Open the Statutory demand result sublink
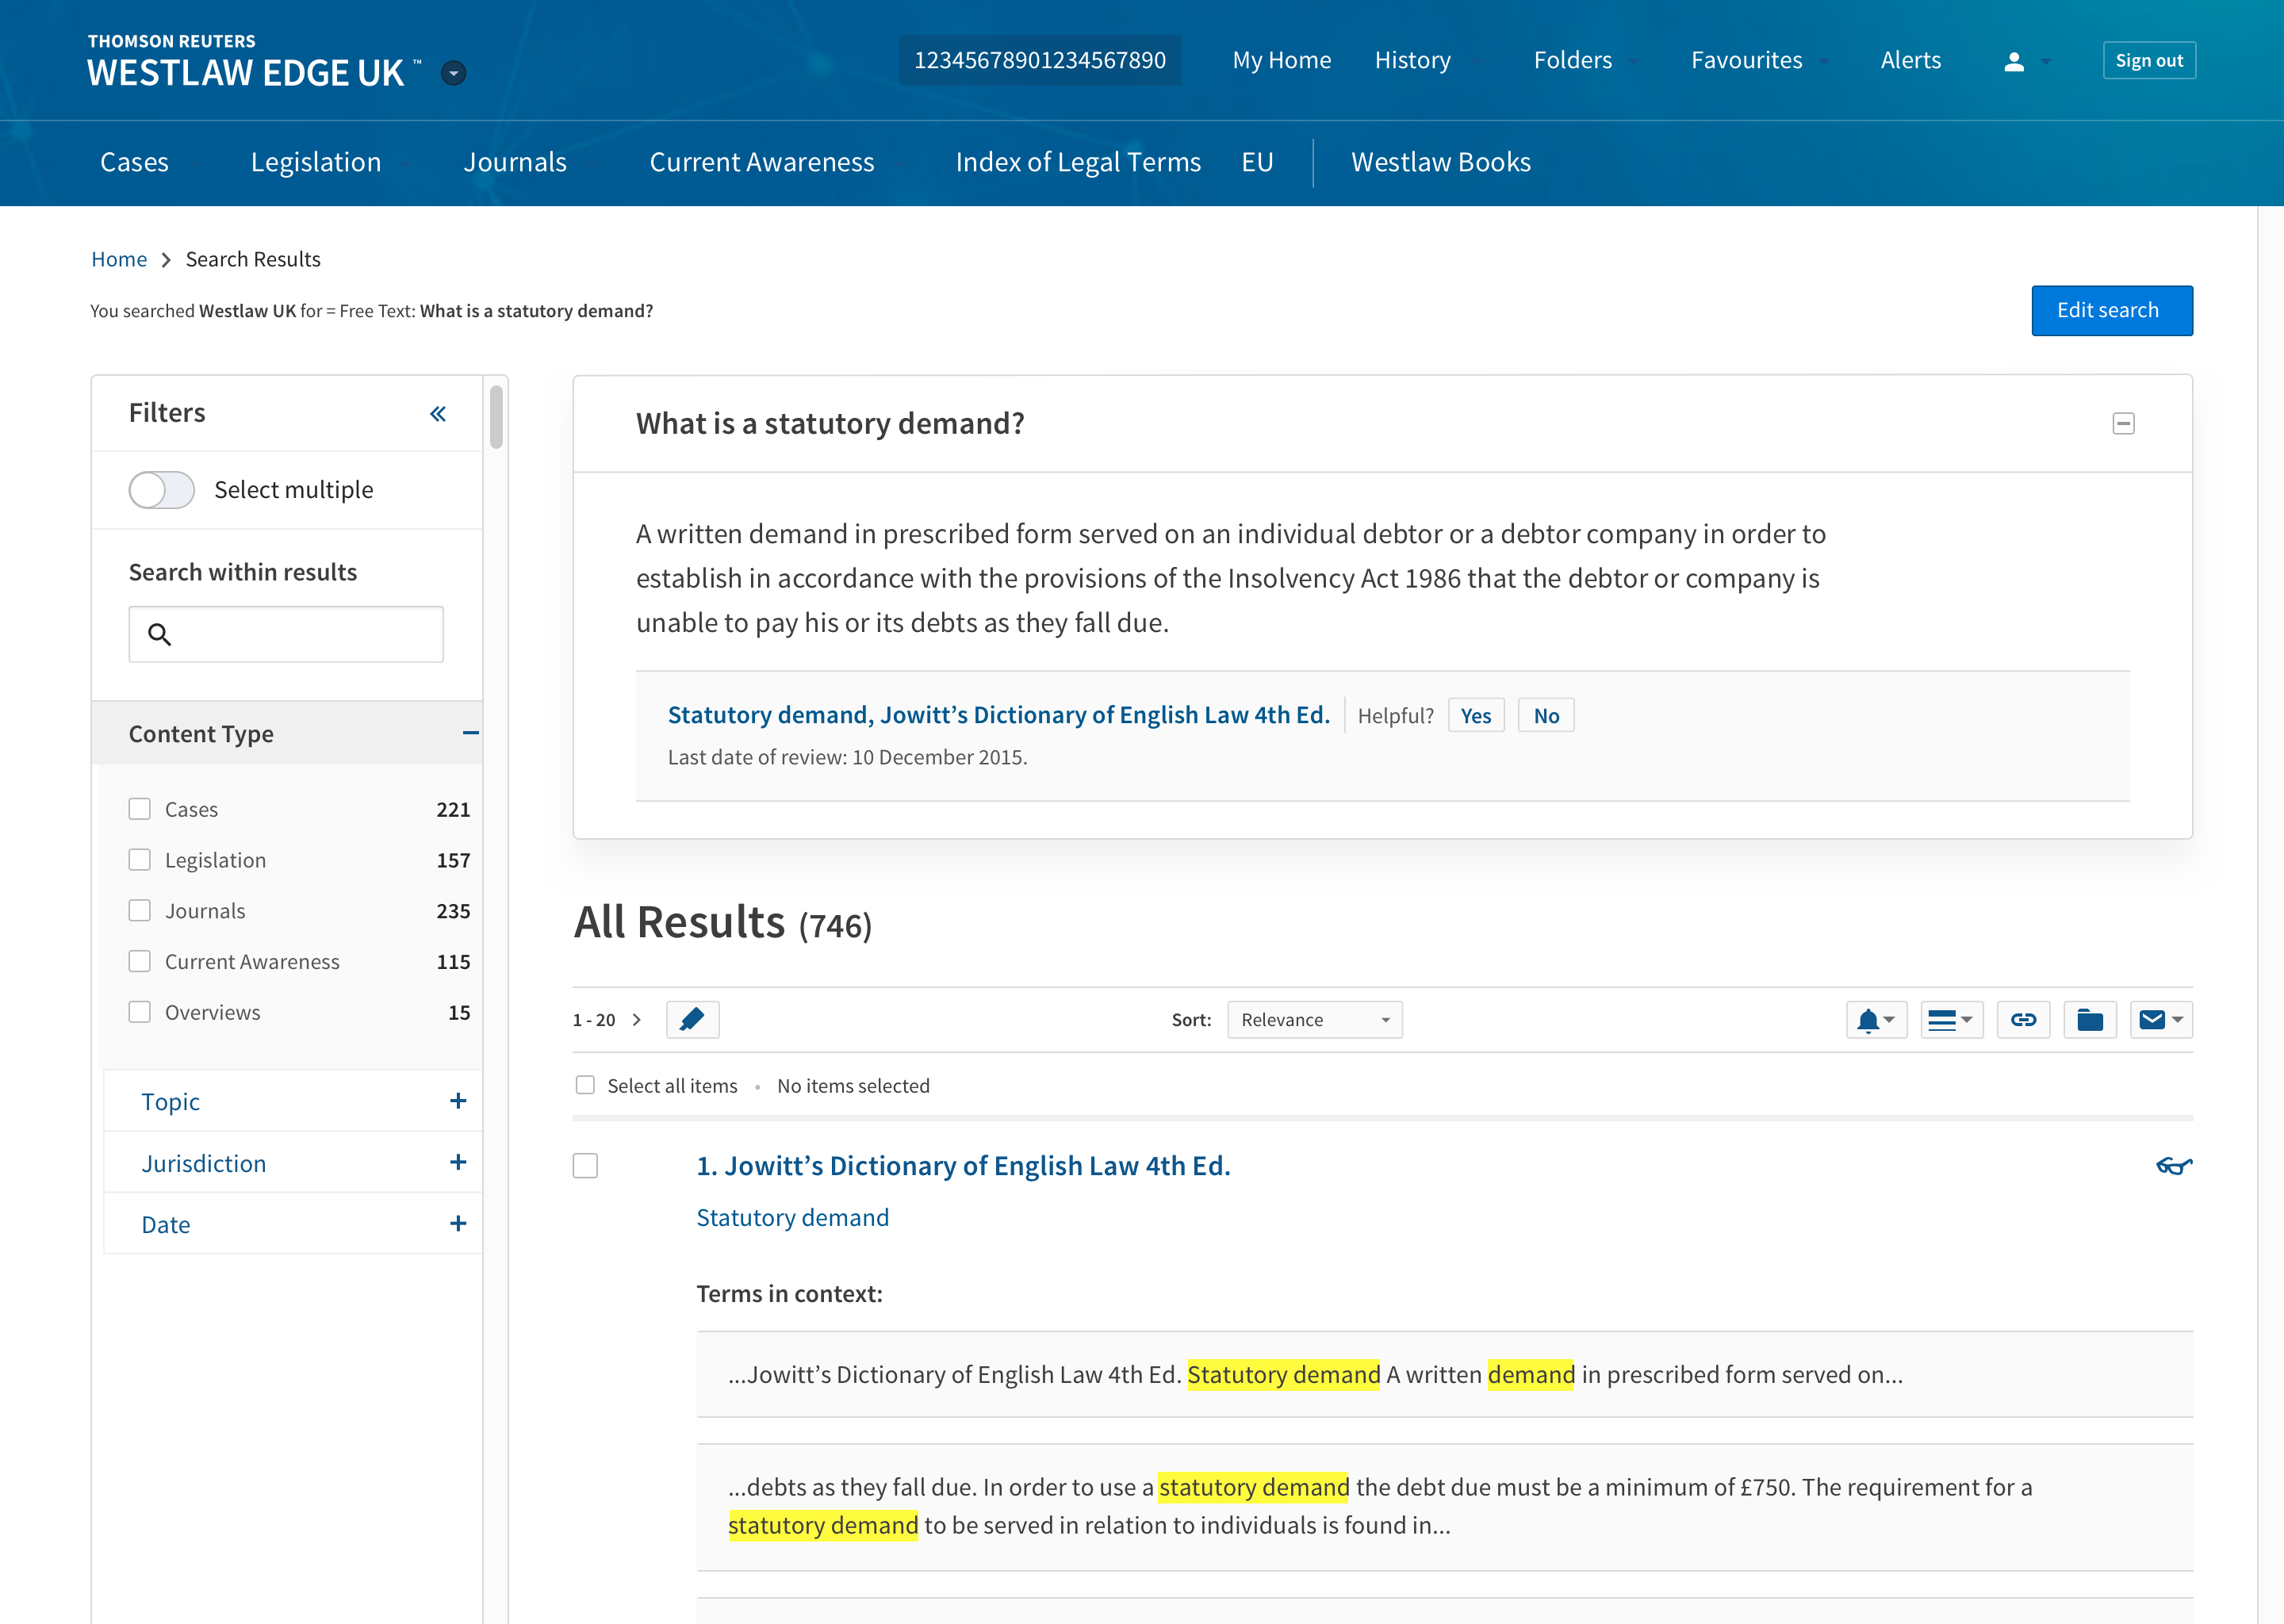 (792, 1218)
